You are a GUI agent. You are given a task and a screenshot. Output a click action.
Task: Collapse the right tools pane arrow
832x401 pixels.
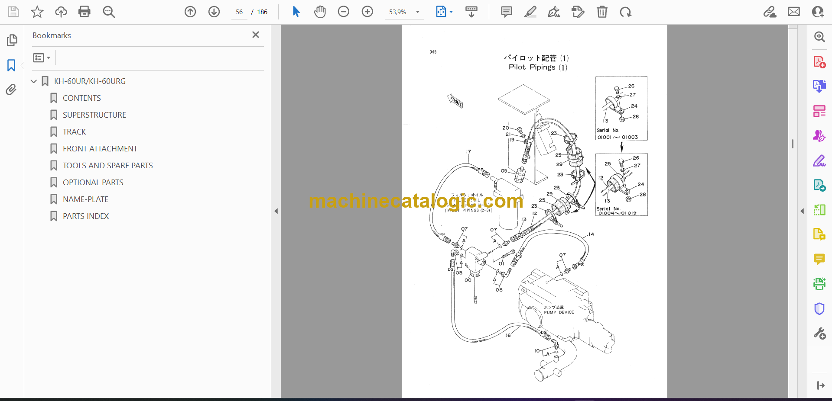click(802, 211)
